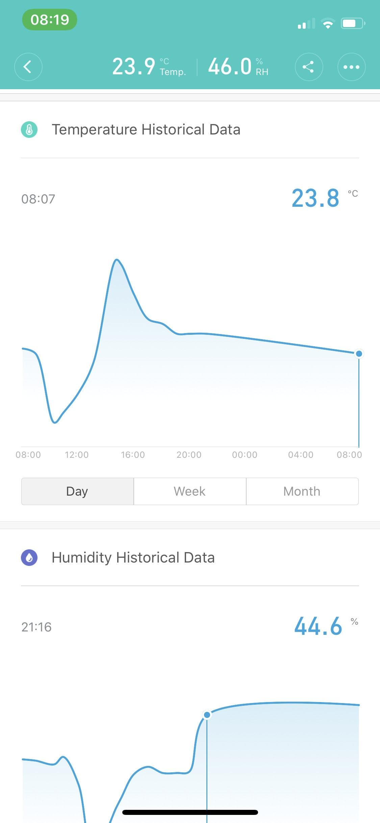The height and width of the screenshot is (823, 380).
Task: Tap the Humidity Historical Data heading
Action: pos(133,557)
